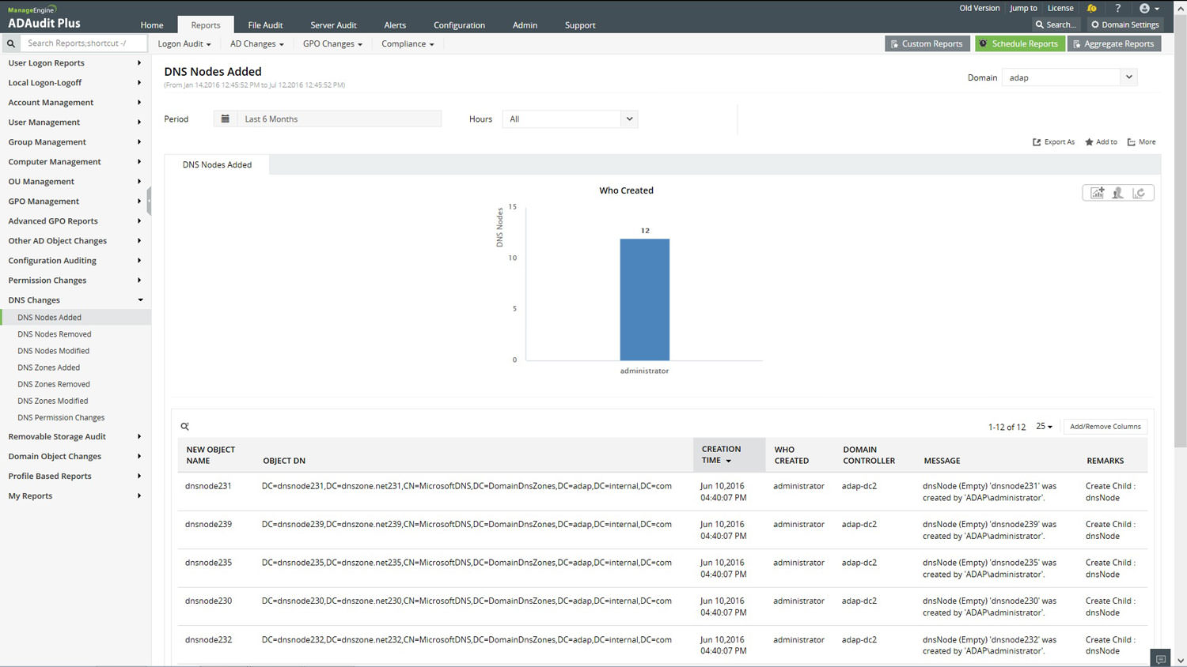Click the Aggregate Reports button

[x=1114, y=43]
